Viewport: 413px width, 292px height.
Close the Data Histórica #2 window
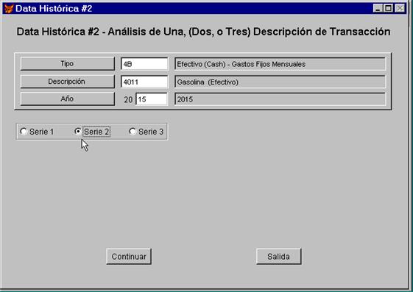point(400,8)
